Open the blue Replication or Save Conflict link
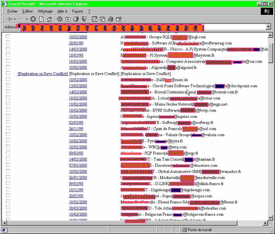Image resolution: width=275 pixels, height=234 pixels. [43, 74]
